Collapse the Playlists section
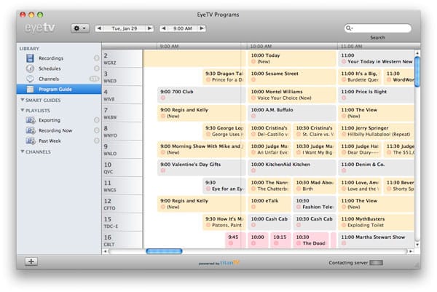This screenshot has width=437, height=292. click(23, 111)
